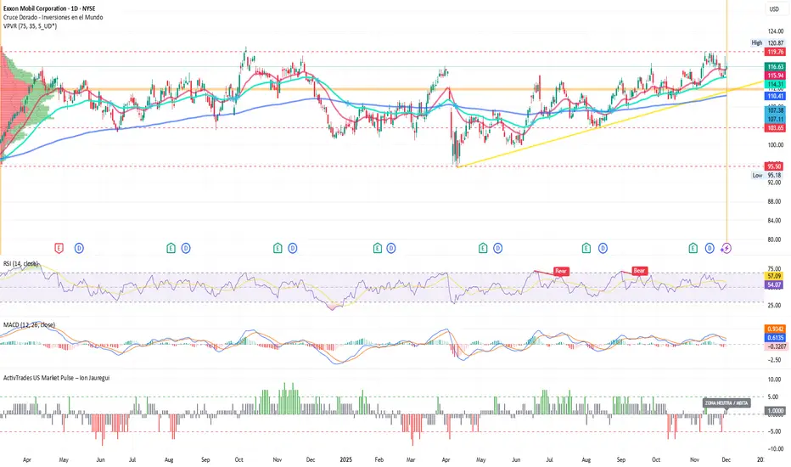The width and height of the screenshot is (791, 467).
Task: Click the Low 95.18 label
Action: pyautogui.click(x=766, y=175)
